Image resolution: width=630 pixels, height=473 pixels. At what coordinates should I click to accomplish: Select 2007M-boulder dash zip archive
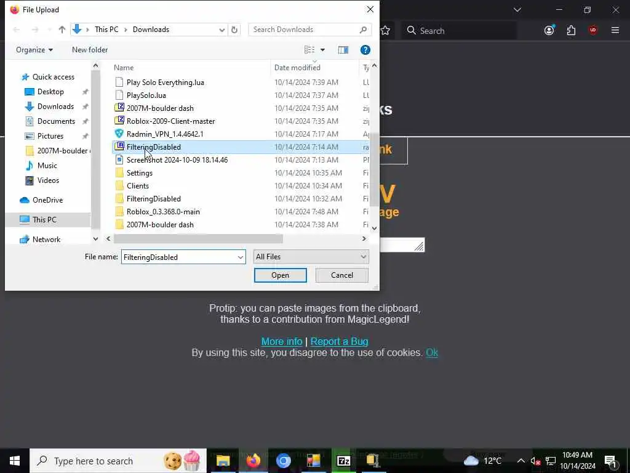(160, 108)
